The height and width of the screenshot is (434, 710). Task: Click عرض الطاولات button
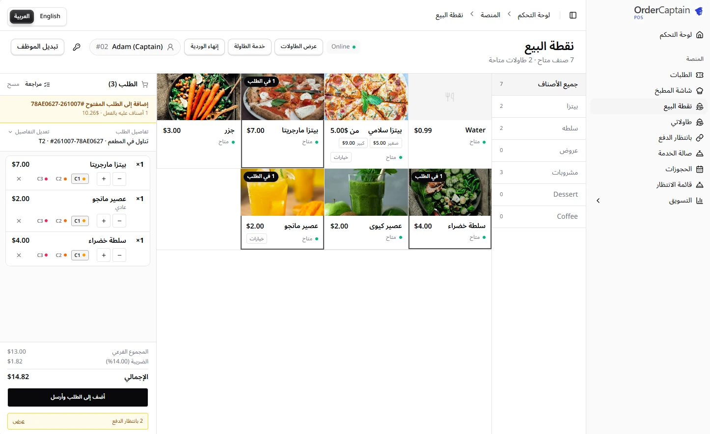click(x=299, y=47)
